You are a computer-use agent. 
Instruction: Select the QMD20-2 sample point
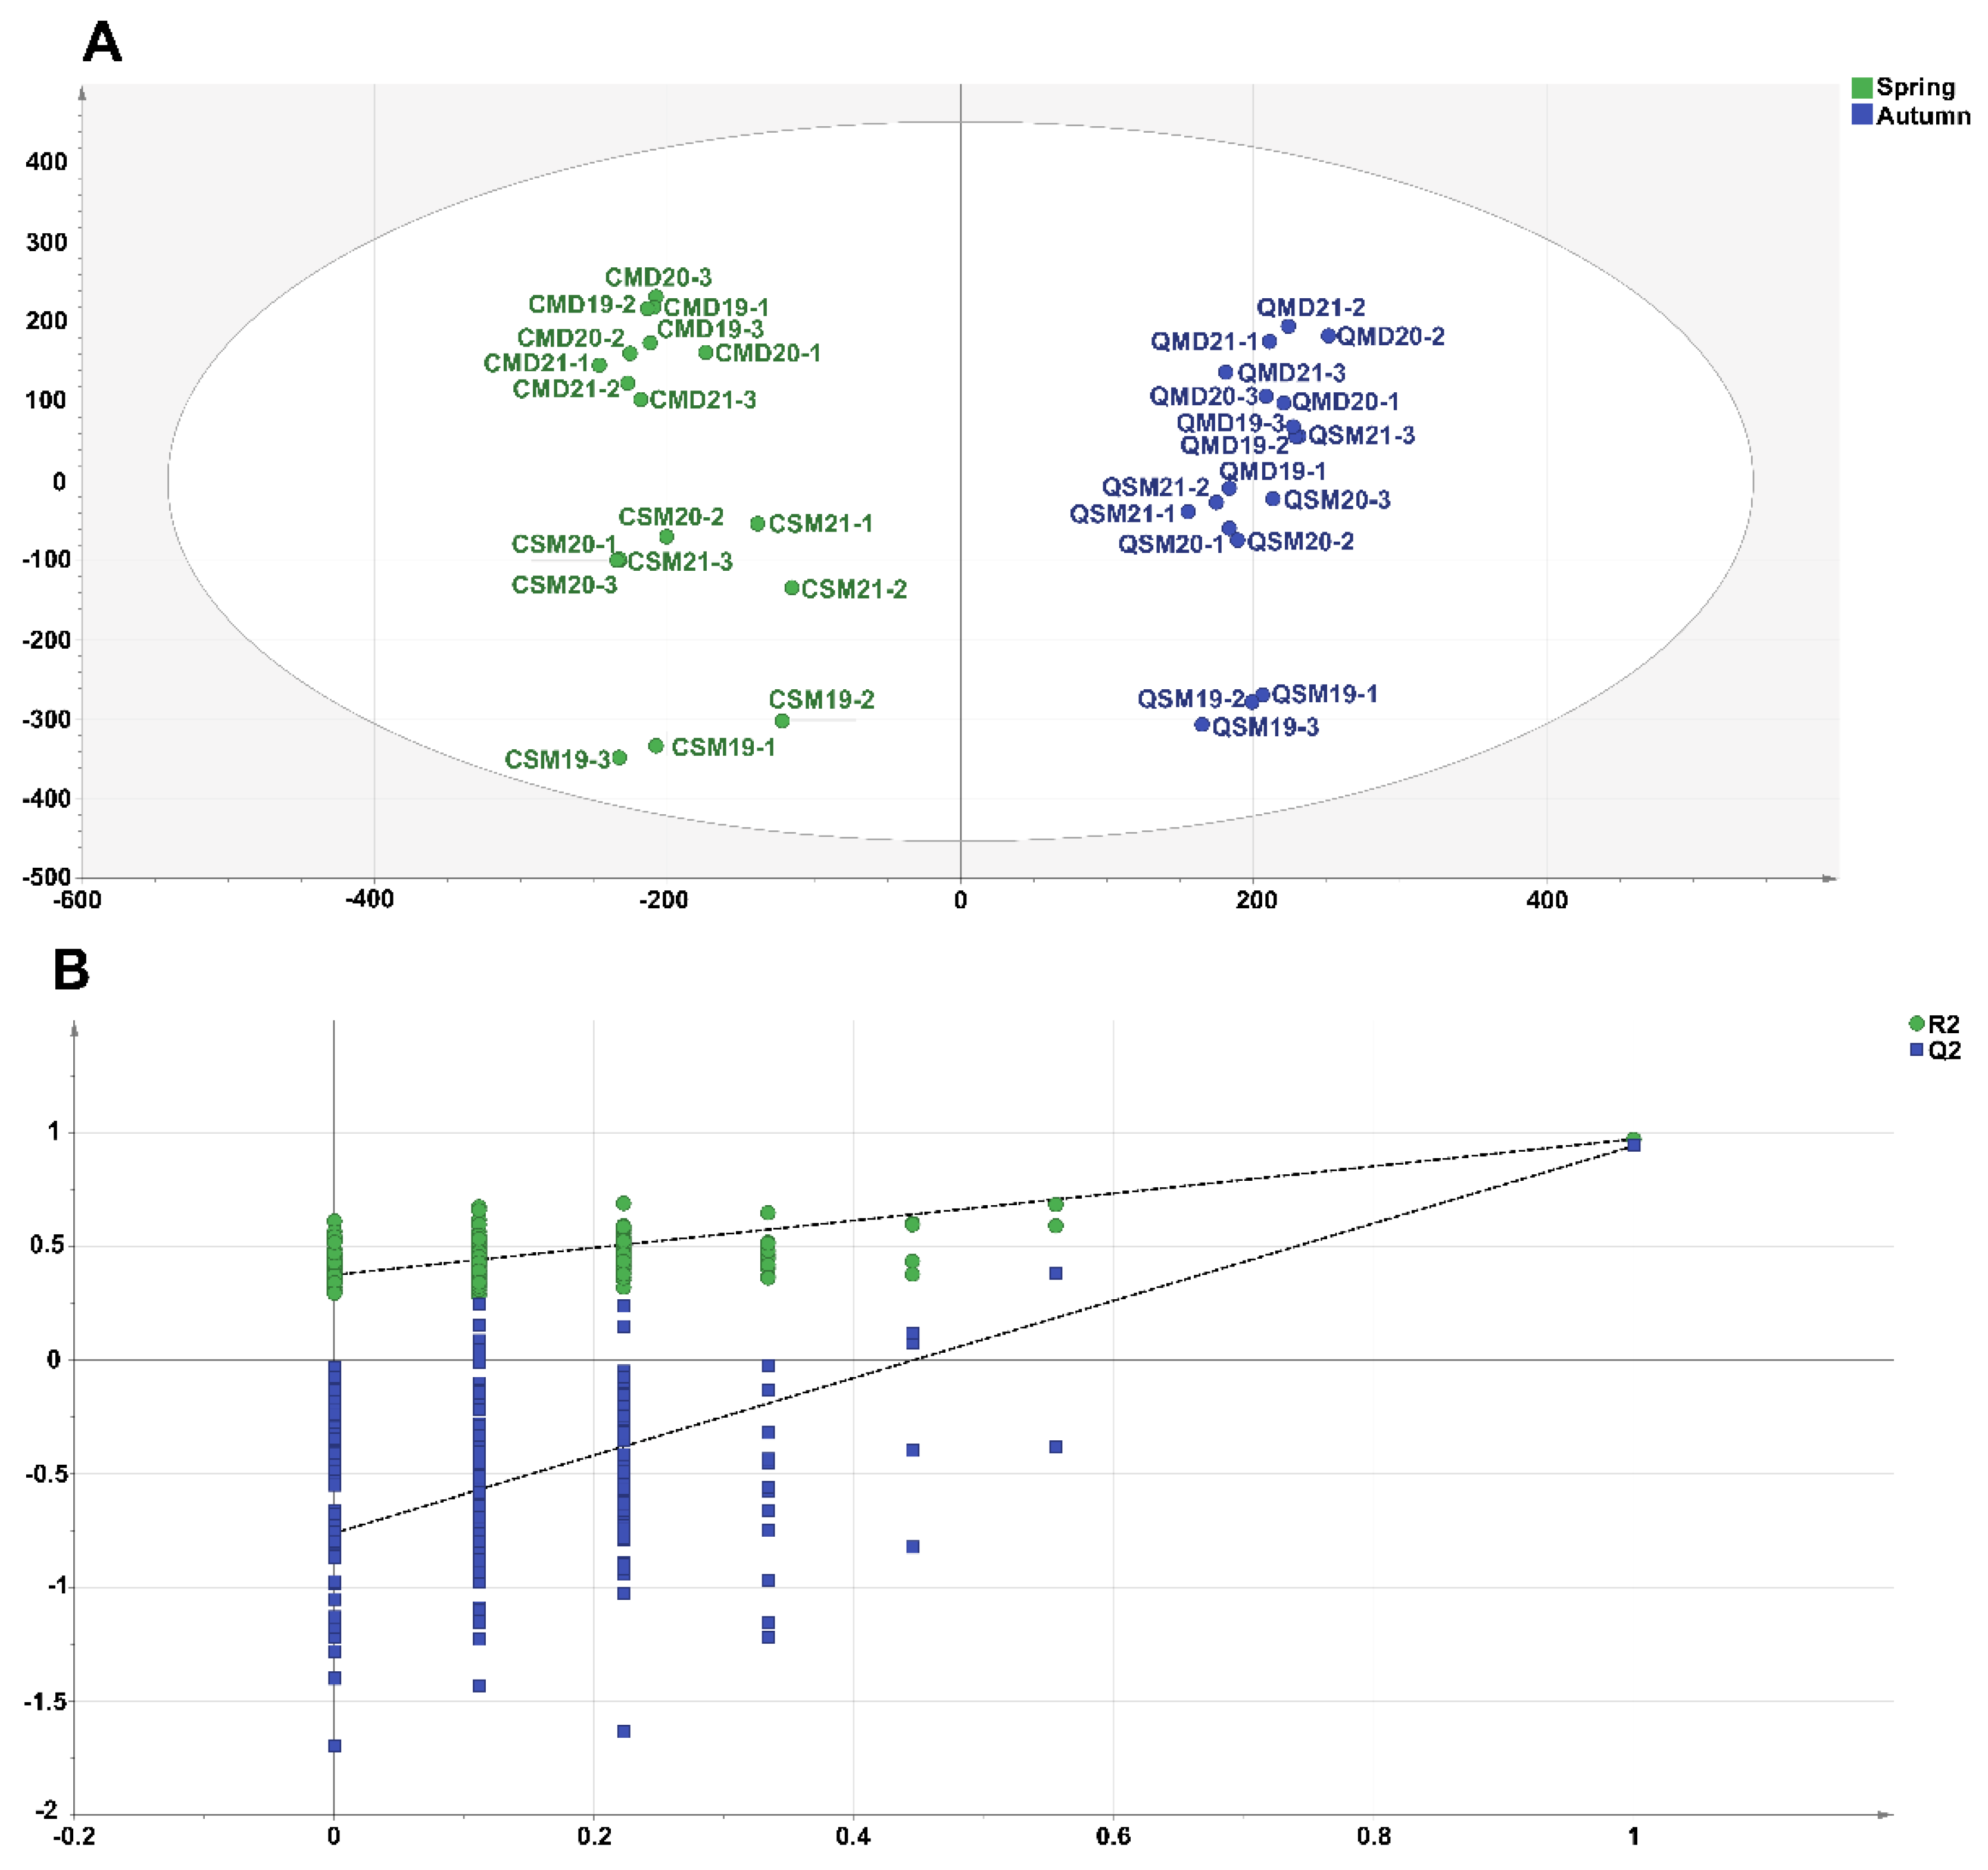(x=1328, y=336)
